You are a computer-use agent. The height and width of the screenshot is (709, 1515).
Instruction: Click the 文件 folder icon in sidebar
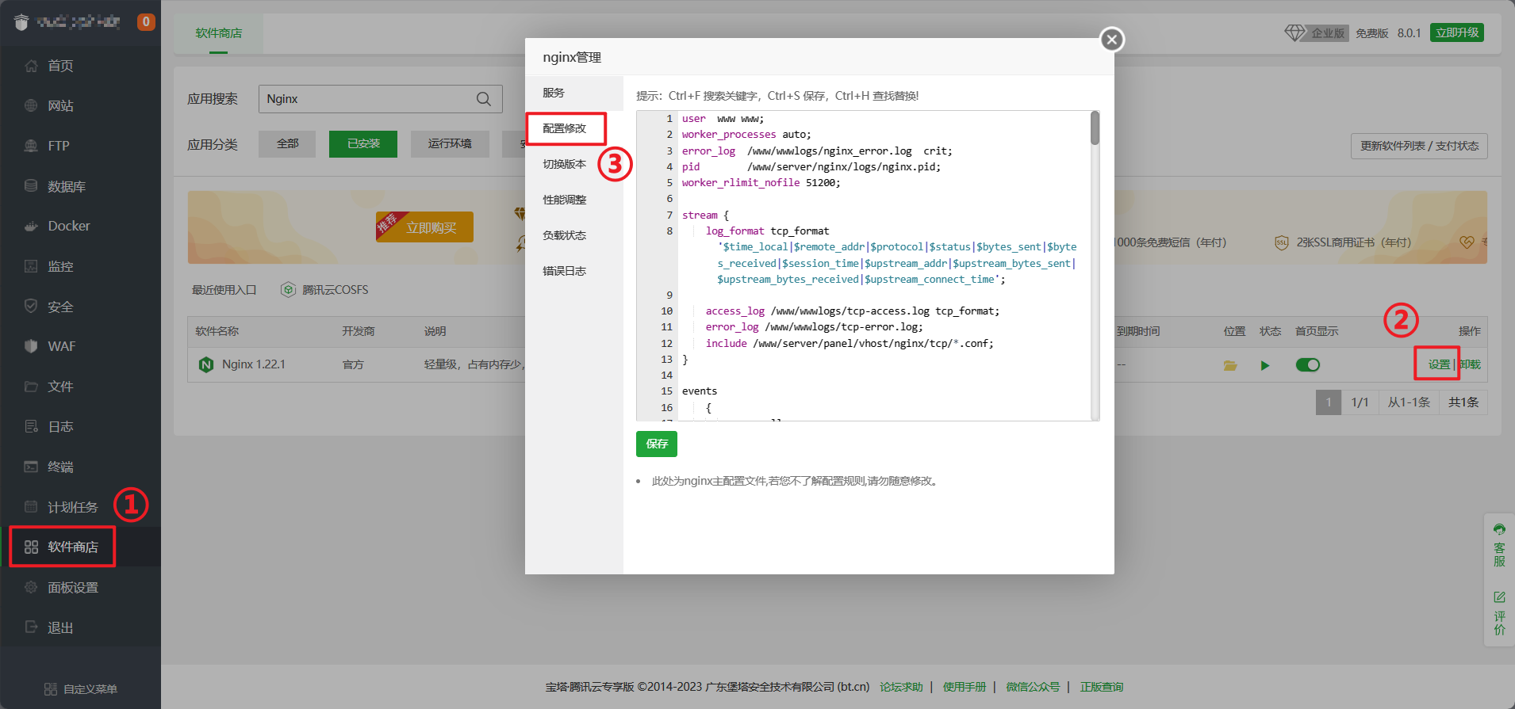[31, 387]
